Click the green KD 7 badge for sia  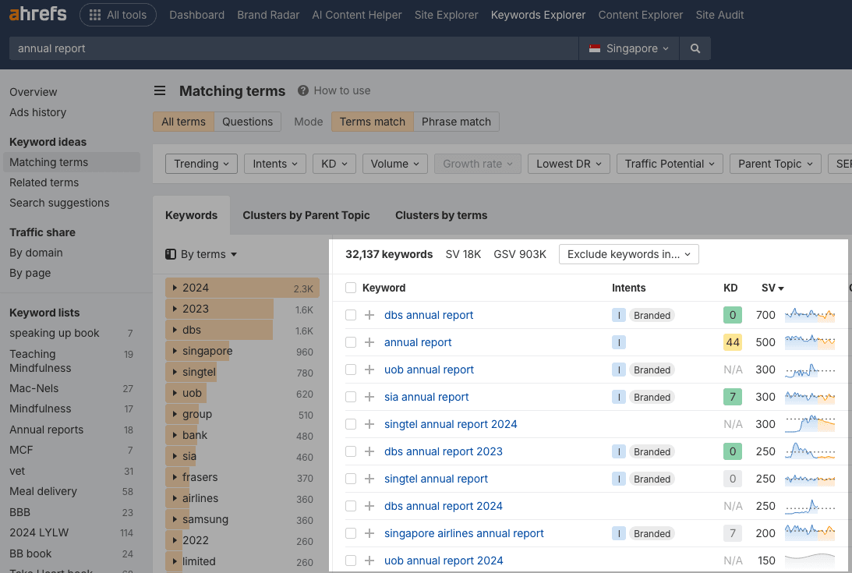point(732,397)
